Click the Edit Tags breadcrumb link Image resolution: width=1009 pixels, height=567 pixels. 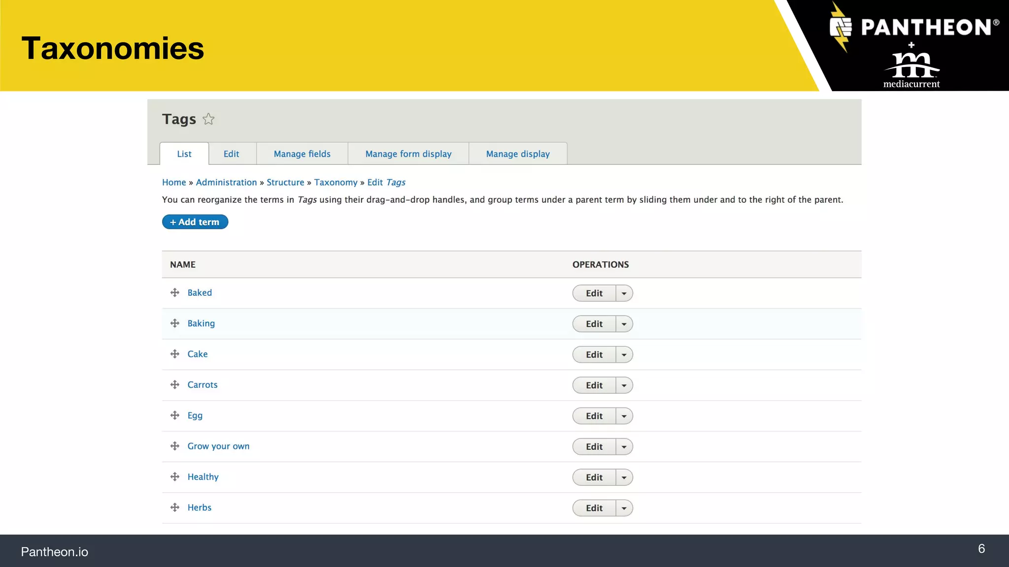(x=386, y=183)
